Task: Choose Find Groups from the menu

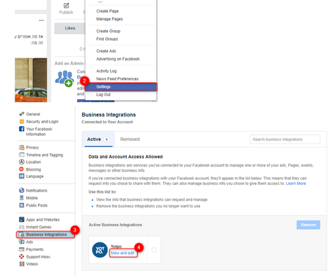Action: [x=107, y=39]
